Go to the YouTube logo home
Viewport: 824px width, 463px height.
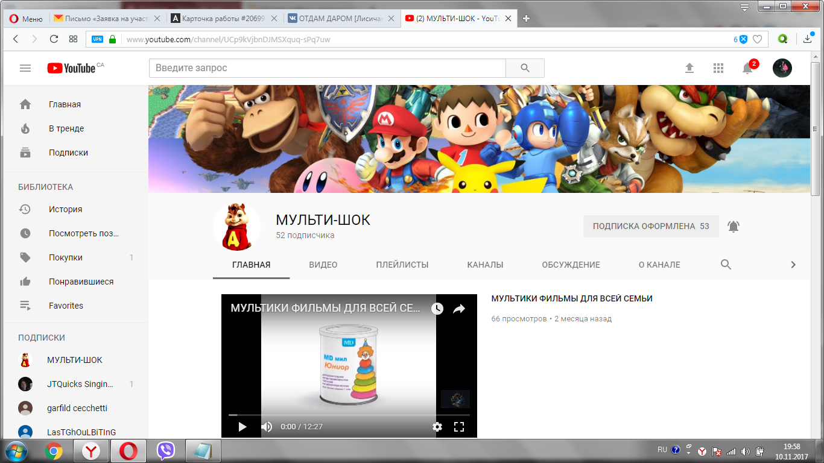(71, 68)
